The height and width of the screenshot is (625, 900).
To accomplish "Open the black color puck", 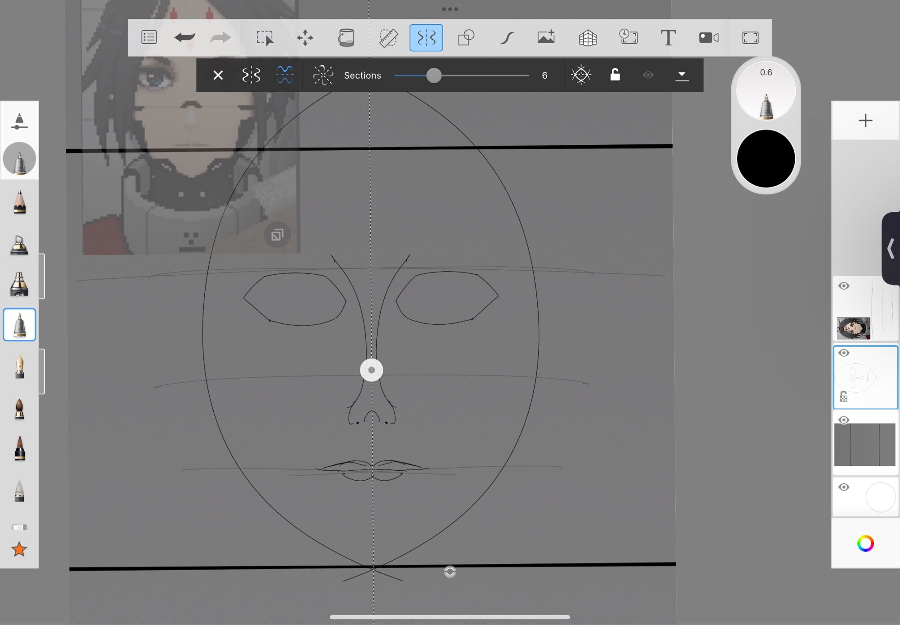I will coord(766,158).
